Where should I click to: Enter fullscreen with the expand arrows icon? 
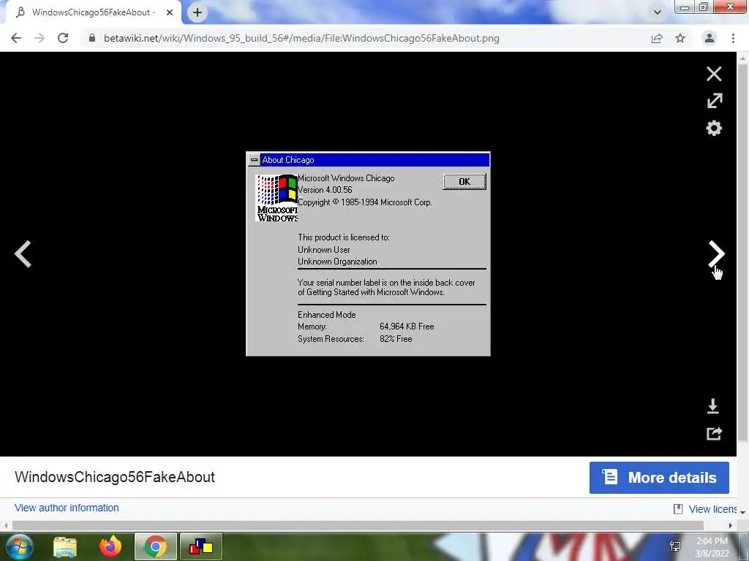click(x=714, y=101)
